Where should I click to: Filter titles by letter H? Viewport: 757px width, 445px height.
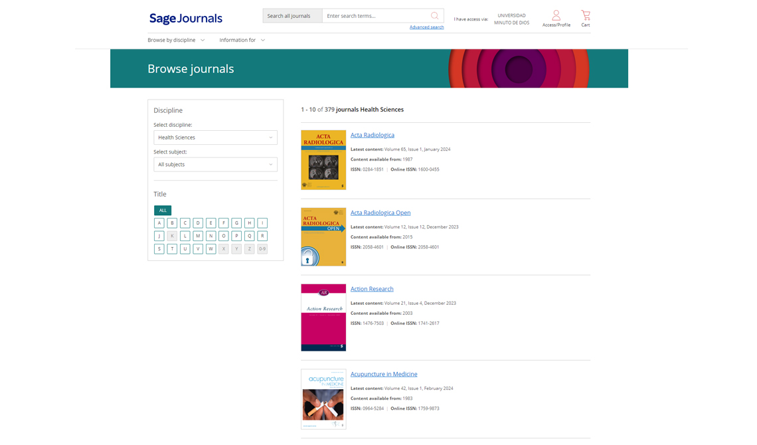click(x=249, y=223)
